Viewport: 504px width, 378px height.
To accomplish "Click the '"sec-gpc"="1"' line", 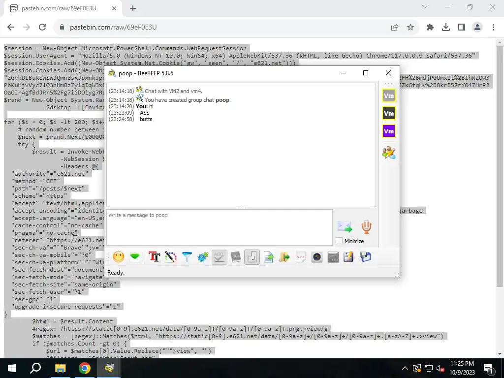I will point(34,299).
